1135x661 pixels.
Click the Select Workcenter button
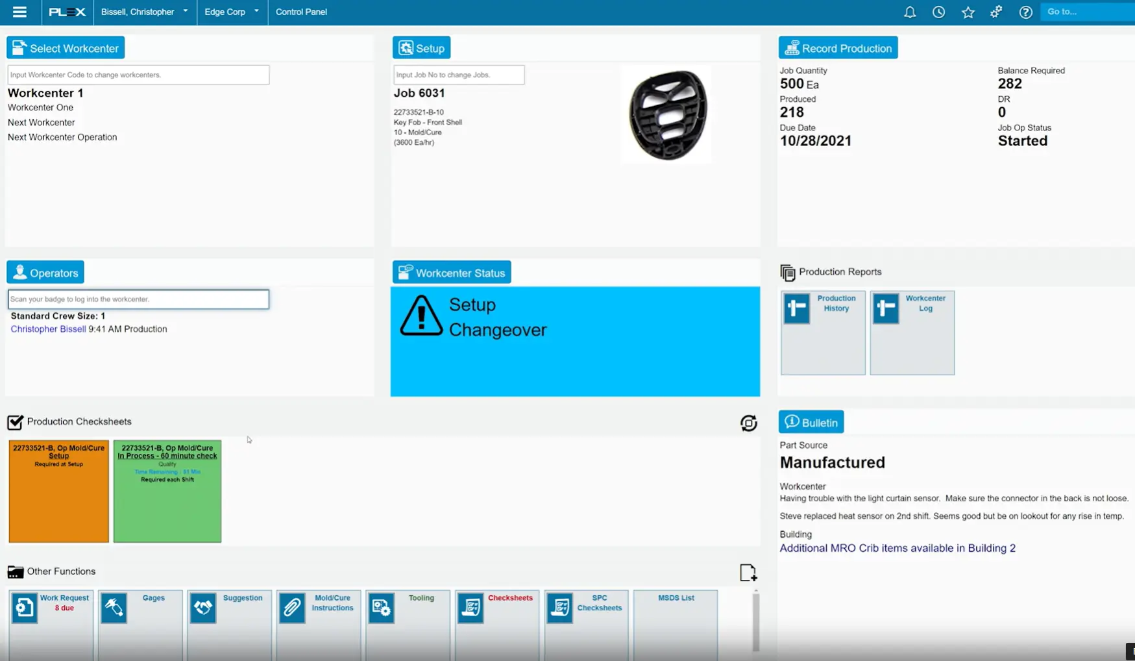coord(66,48)
